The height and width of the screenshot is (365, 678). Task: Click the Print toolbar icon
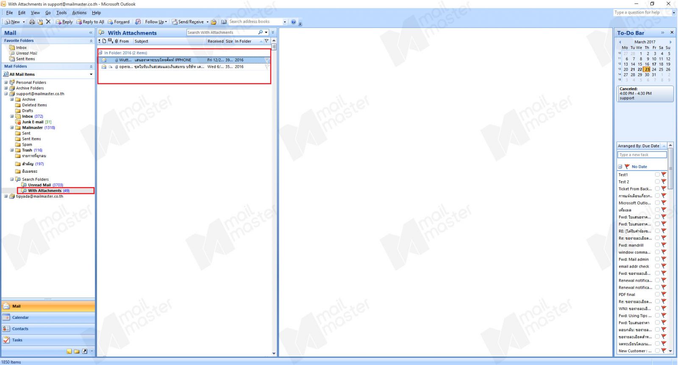click(32, 22)
